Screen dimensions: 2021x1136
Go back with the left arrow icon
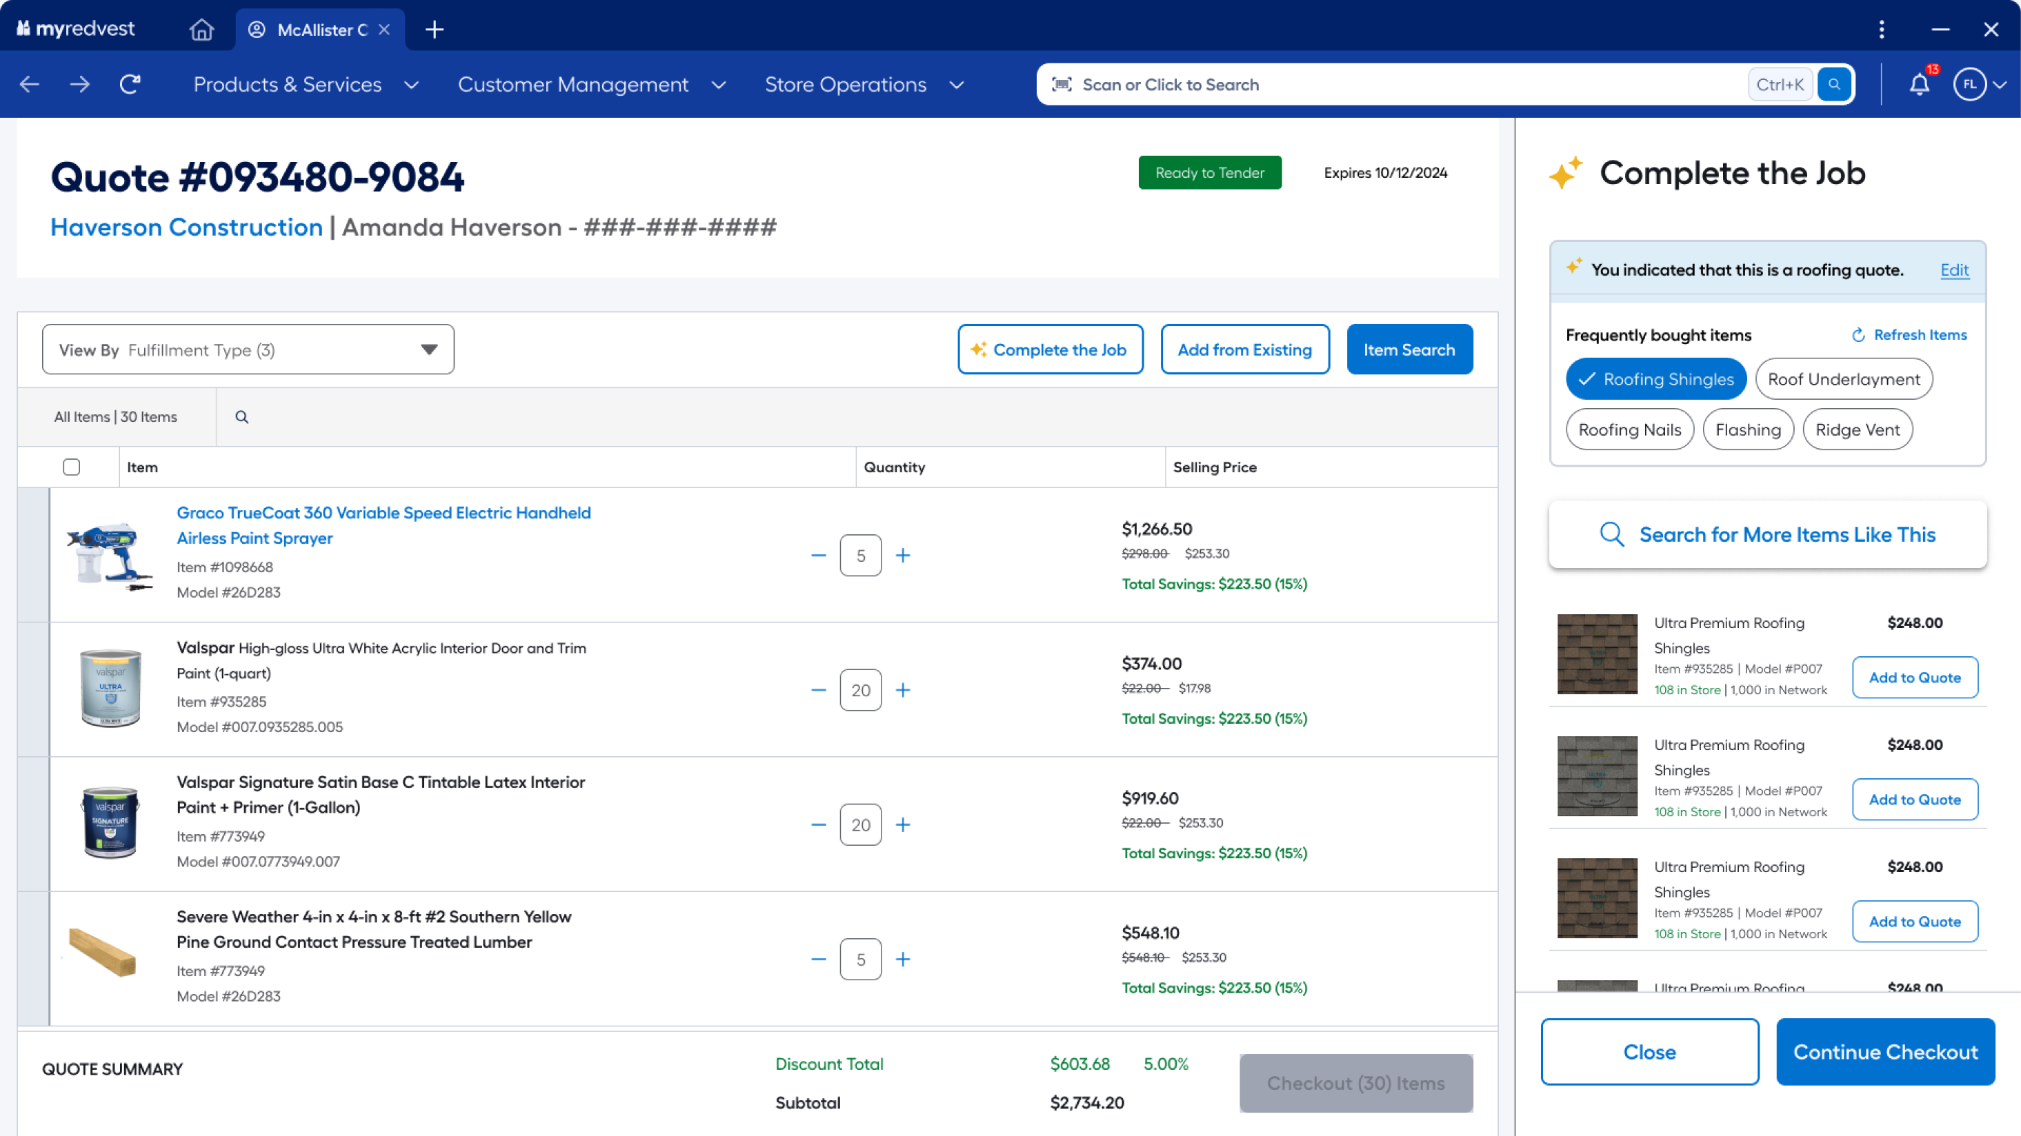pos(30,84)
